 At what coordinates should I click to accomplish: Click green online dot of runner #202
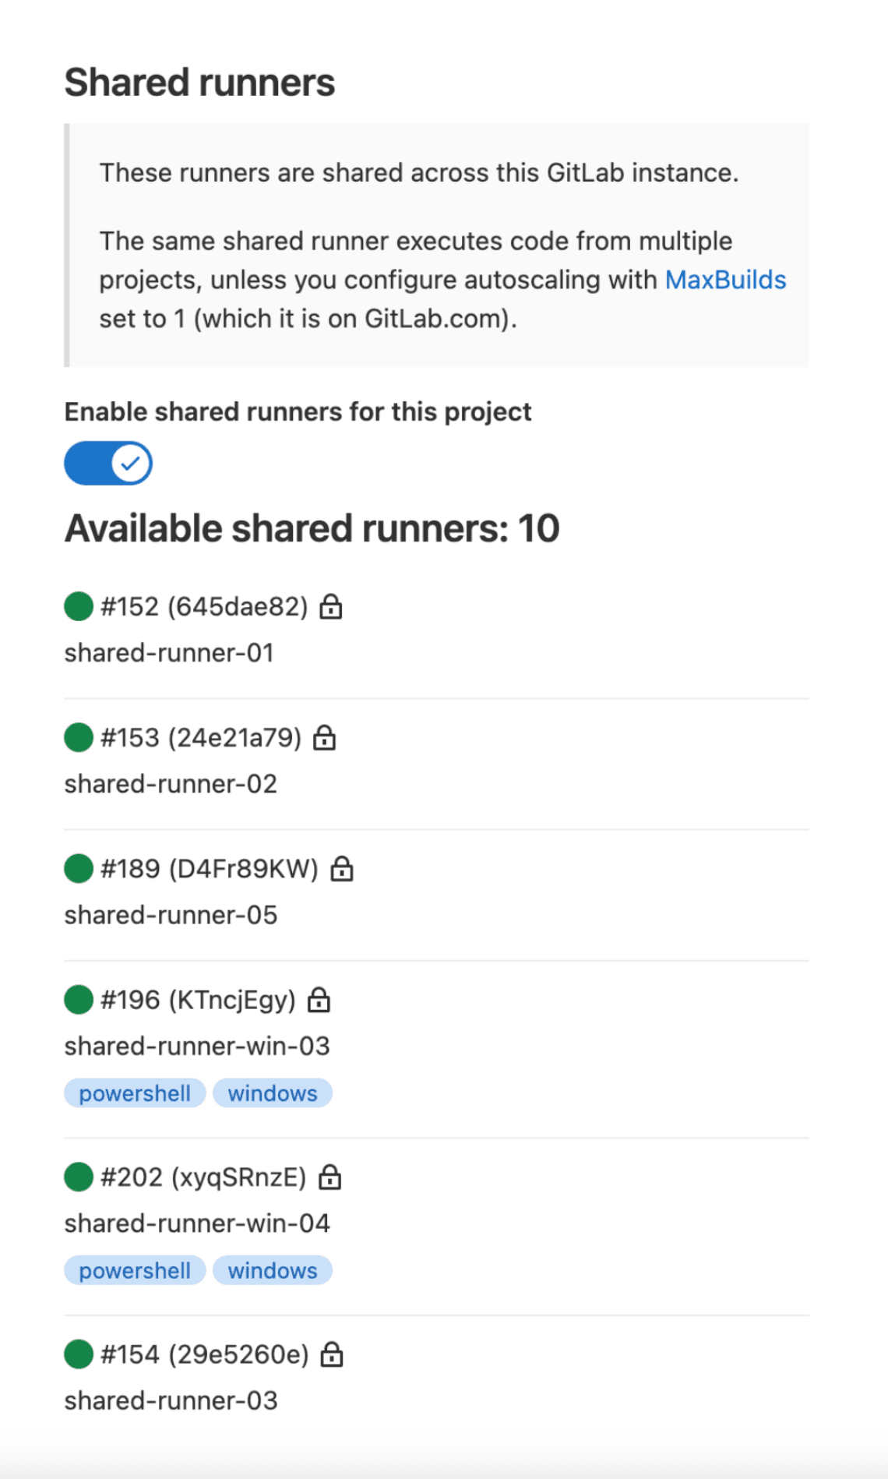coord(79,1177)
